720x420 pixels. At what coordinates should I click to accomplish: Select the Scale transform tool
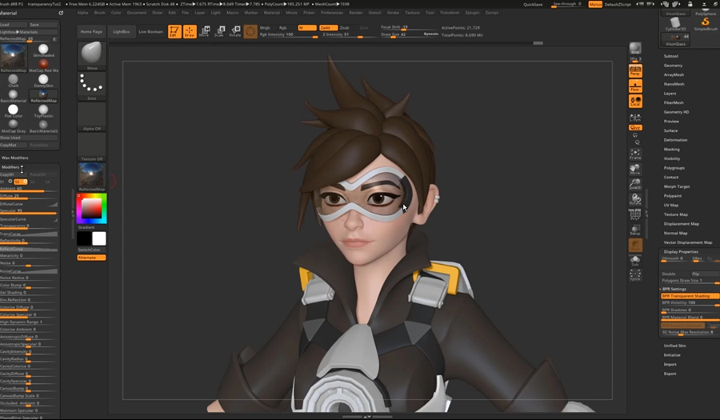220,31
